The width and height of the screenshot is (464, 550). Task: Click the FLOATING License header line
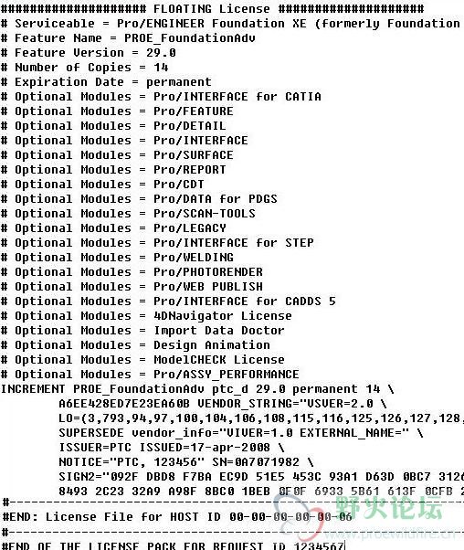click(x=212, y=8)
